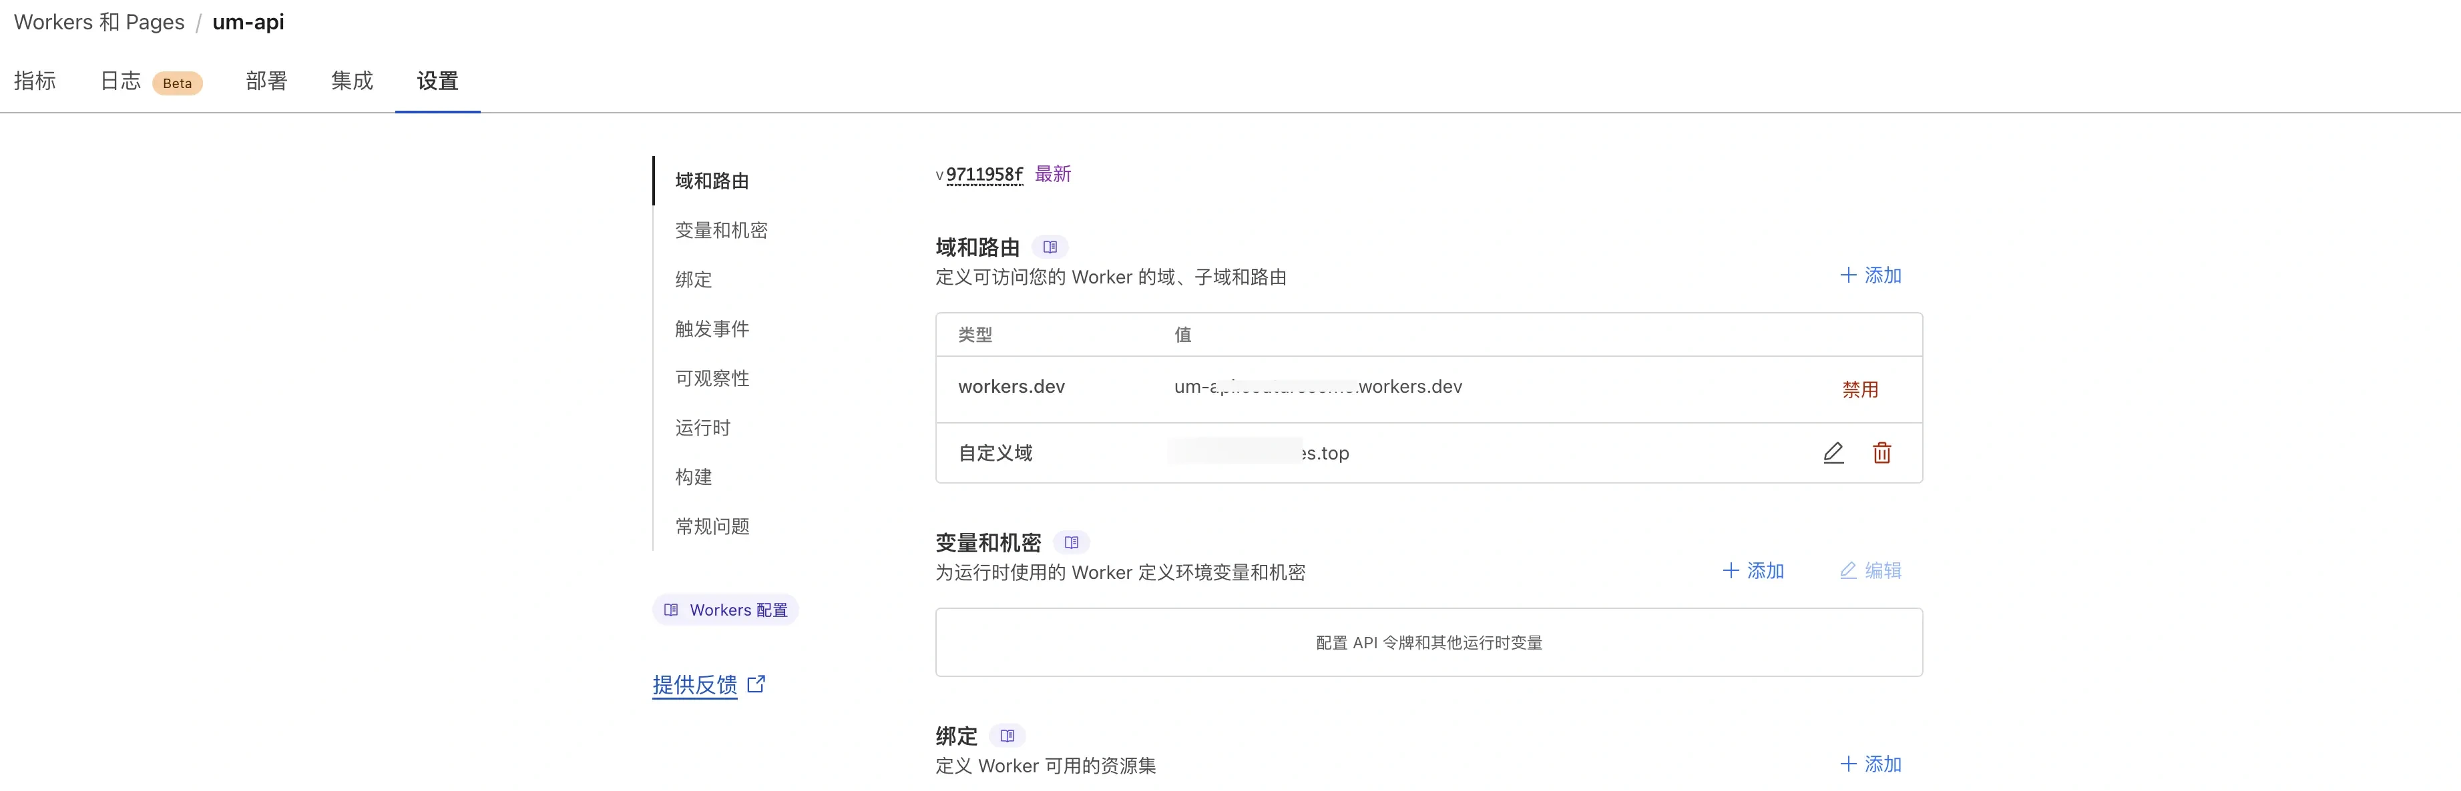Click 编辑 in the 变量和机密 section
2461x791 pixels.
click(x=1871, y=570)
